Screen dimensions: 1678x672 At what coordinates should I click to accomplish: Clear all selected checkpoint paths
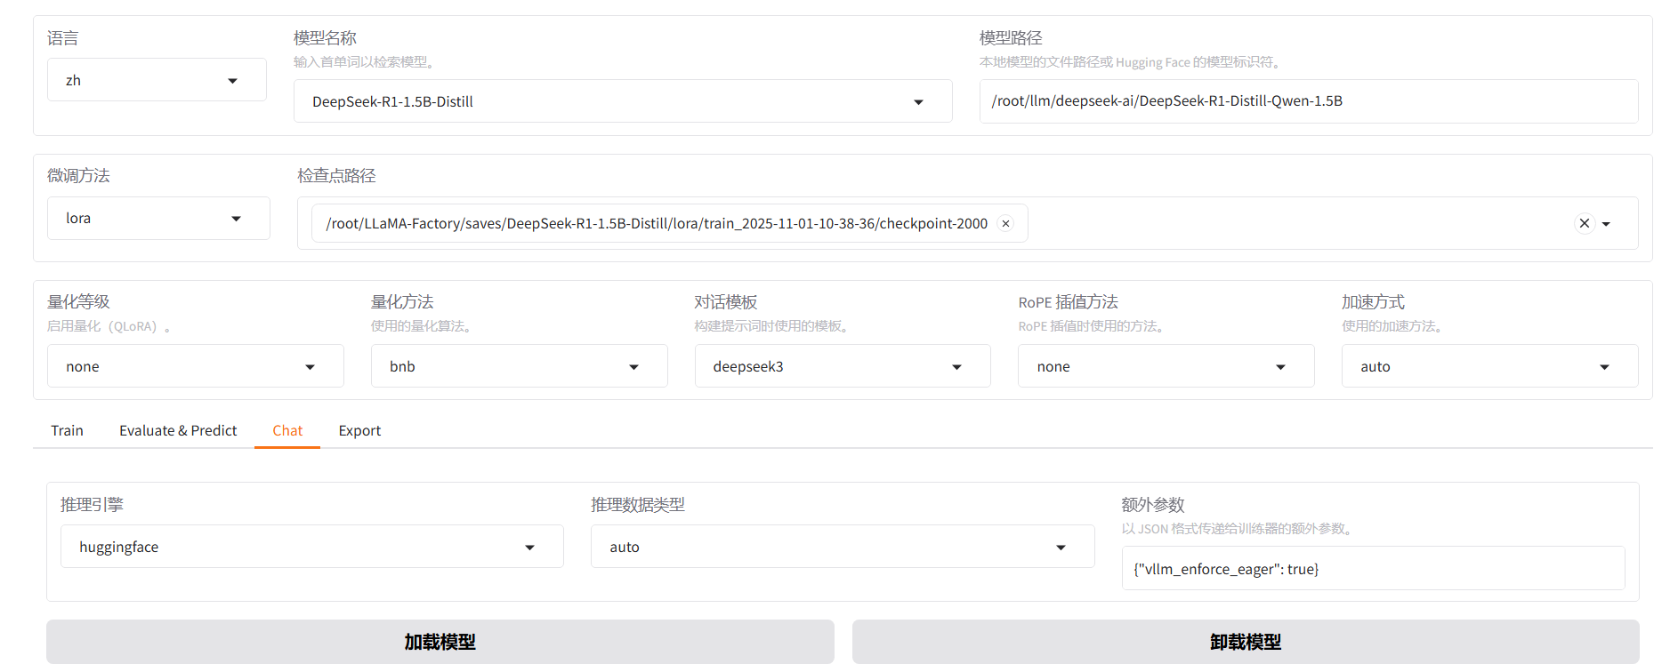[1584, 224]
